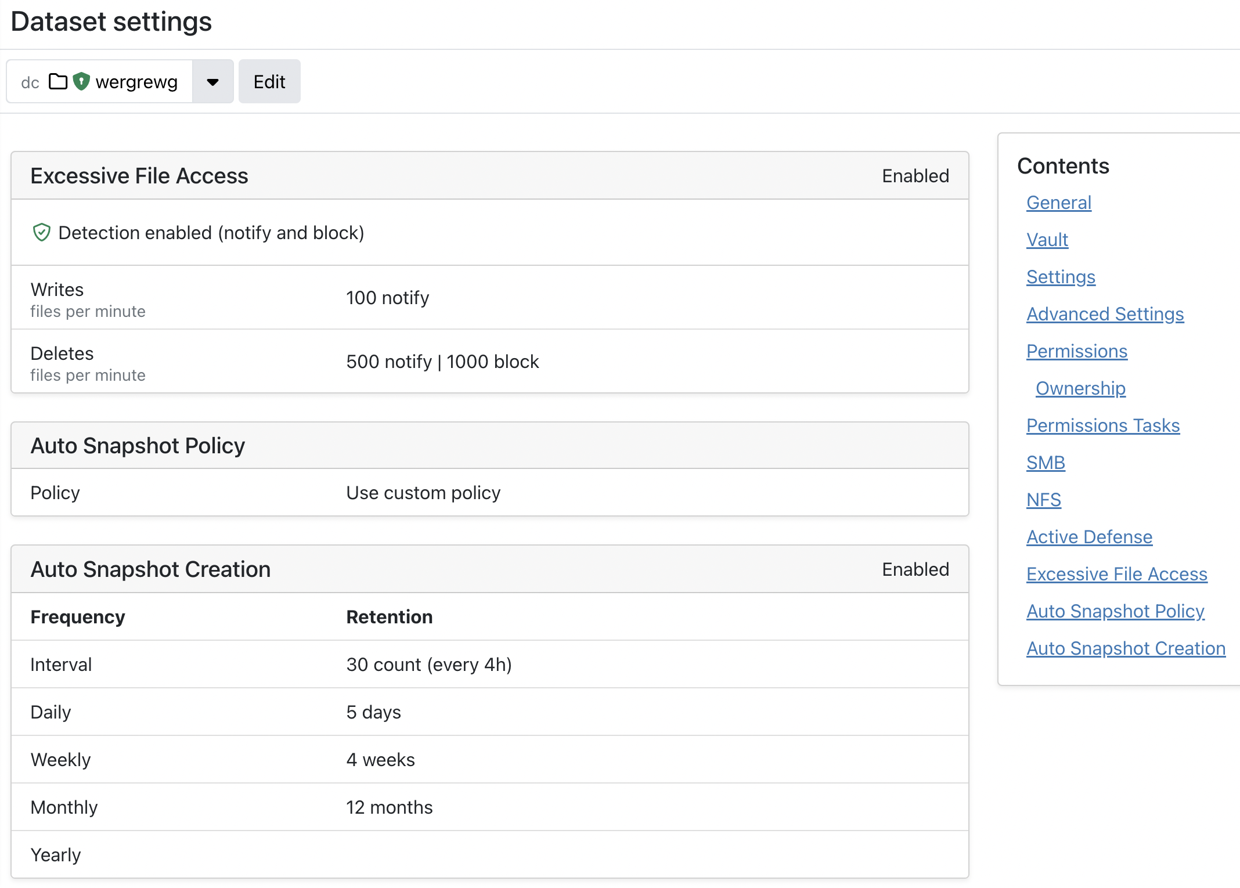This screenshot has height=888, width=1240.
Task: Open the Auto Snapshot Policy link
Action: point(1115,611)
